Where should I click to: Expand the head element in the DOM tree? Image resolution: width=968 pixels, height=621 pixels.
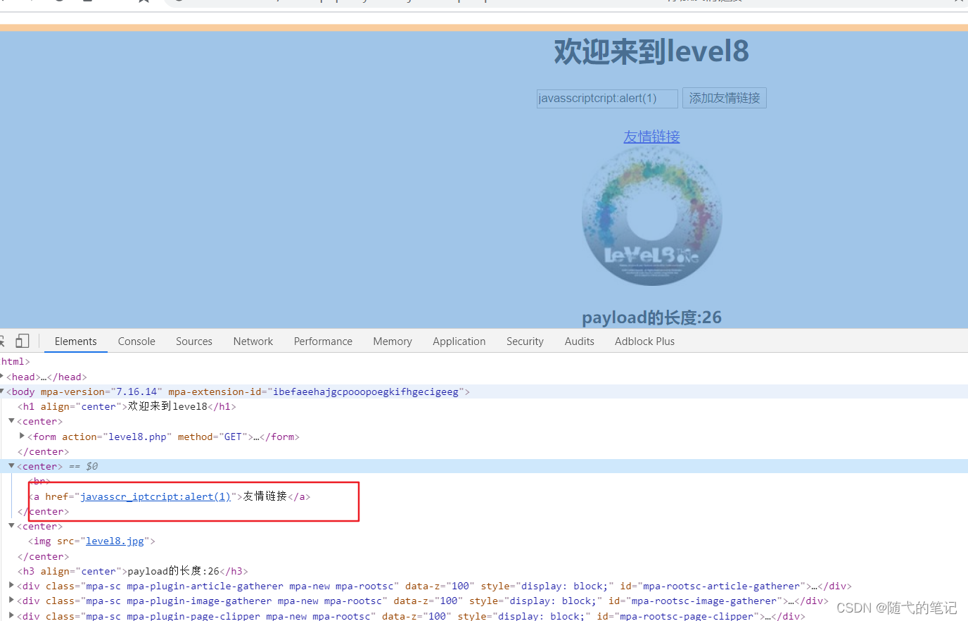coord(1,376)
